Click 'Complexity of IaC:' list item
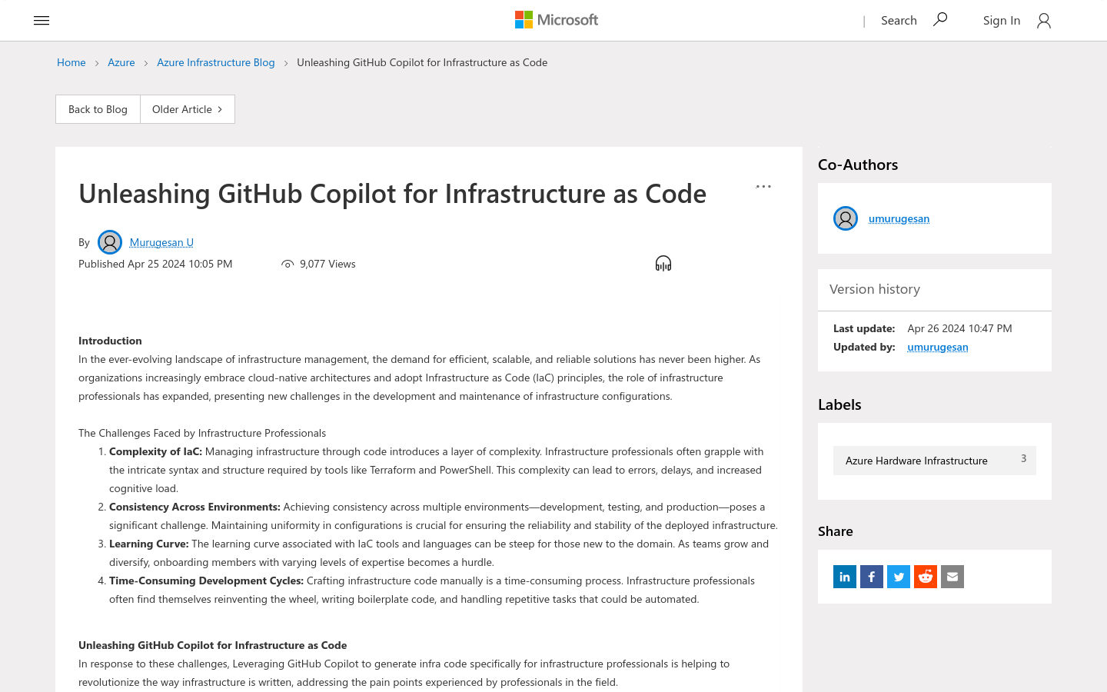The width and height of the screenshot is (1107, 692). pyautogui.click(x=155, y=451)
